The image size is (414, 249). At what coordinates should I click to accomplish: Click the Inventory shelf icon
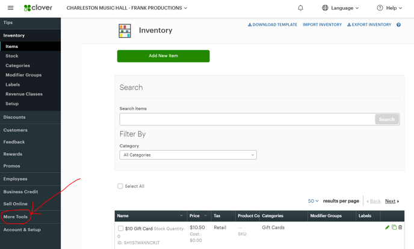(125, 31)
